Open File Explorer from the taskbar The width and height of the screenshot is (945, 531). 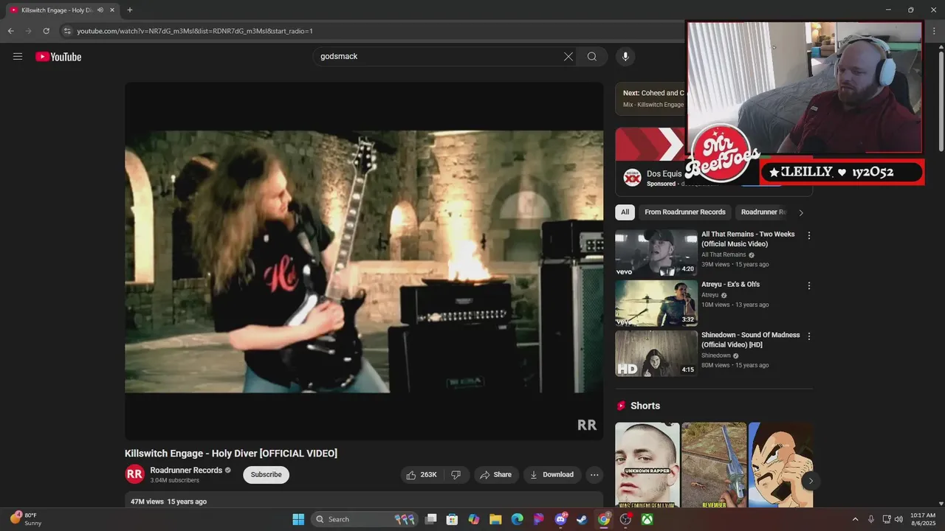coord(495,519)
